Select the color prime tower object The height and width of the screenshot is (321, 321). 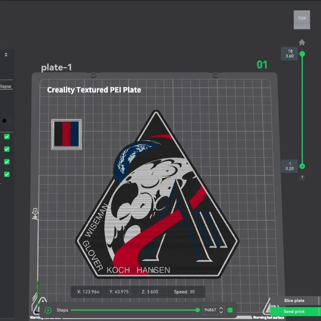coord(66,134)
